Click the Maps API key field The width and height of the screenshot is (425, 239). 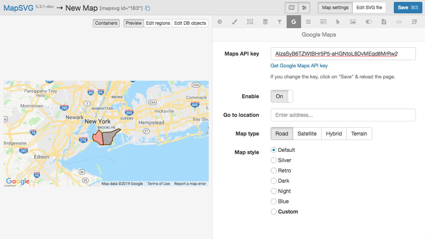[343, 54]
